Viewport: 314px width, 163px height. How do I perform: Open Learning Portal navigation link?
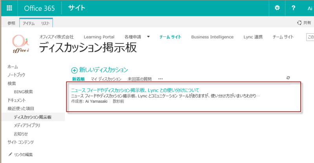99,37
